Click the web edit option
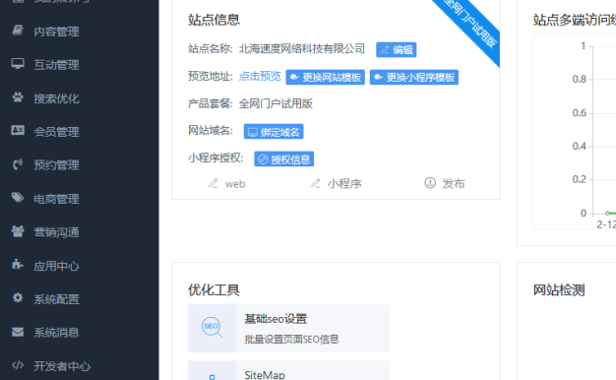This screenshot has height=380, width=616. [x=226, y=183]
